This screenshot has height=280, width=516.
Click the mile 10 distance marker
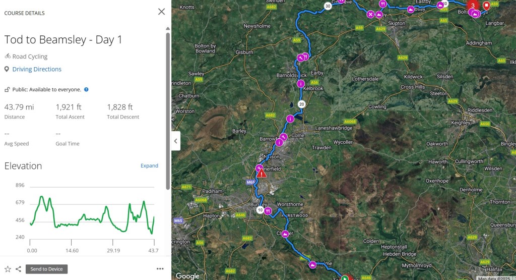click(260, 210)
